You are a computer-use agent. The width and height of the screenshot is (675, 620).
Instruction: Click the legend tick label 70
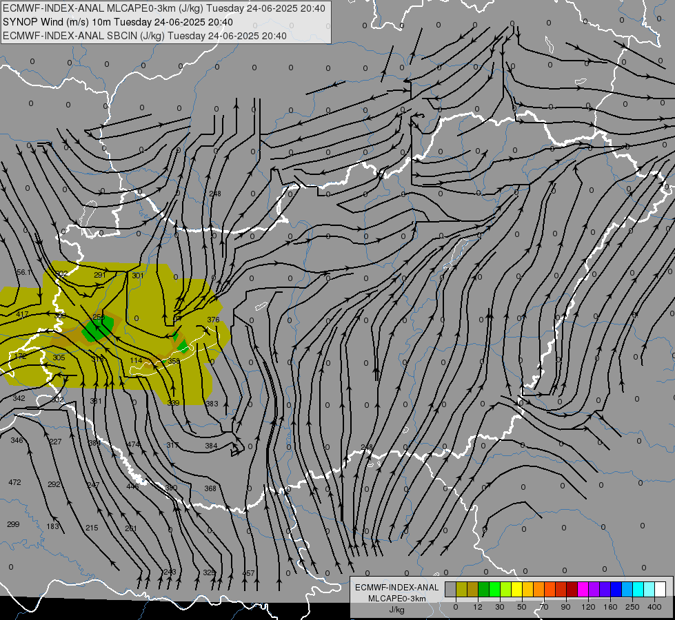coord(544,607)
